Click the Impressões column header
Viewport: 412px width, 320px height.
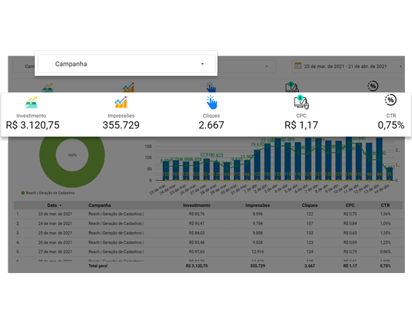click(257, 205)
